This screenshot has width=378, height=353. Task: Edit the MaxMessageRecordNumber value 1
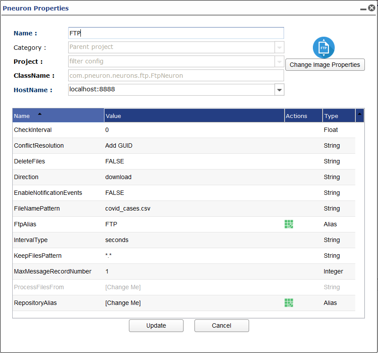click(x=107, y=271)
